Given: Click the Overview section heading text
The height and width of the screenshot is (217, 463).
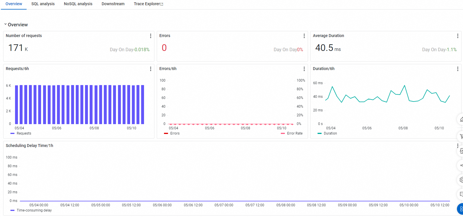Looking at the screenshot, I should point(18,25).
